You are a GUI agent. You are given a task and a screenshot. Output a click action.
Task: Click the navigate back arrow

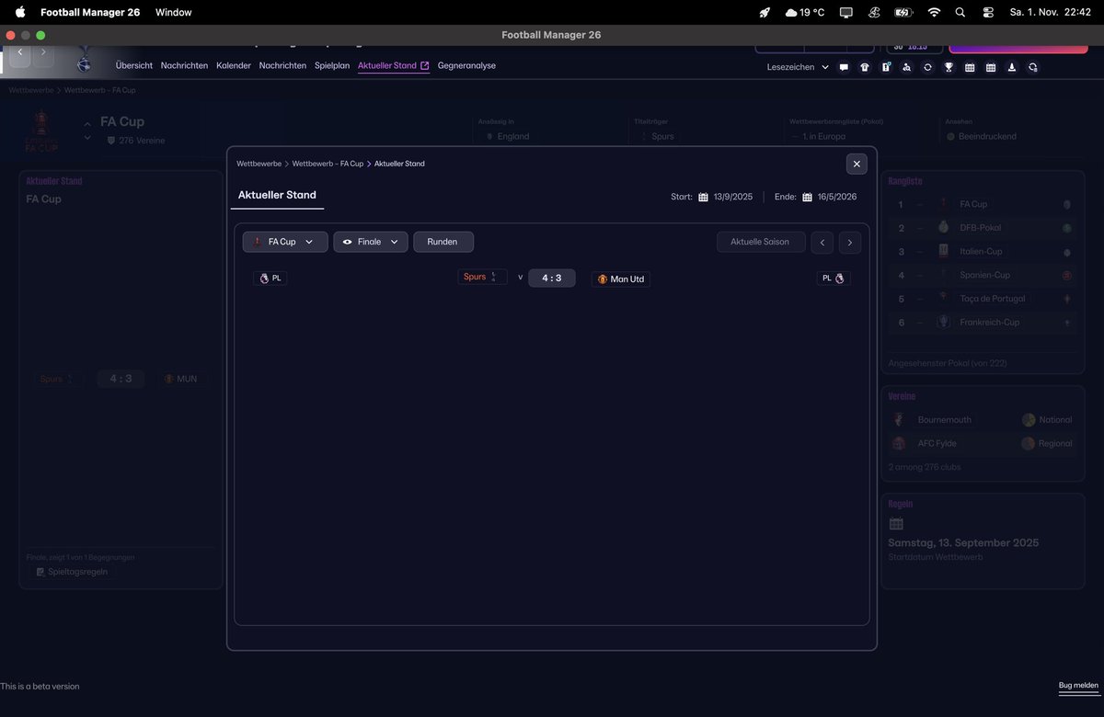tap(20, 54)
